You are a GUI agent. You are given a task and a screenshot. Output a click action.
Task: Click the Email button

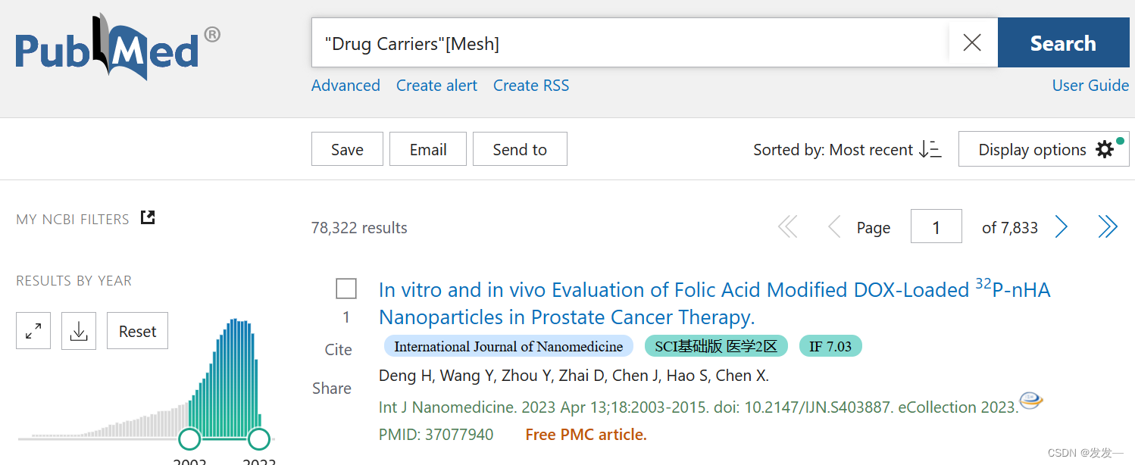[x=428, y=149]
